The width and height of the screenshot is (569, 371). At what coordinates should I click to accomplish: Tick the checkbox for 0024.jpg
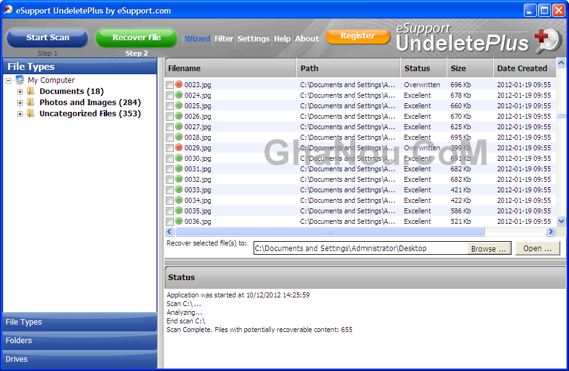pos(169,96)
